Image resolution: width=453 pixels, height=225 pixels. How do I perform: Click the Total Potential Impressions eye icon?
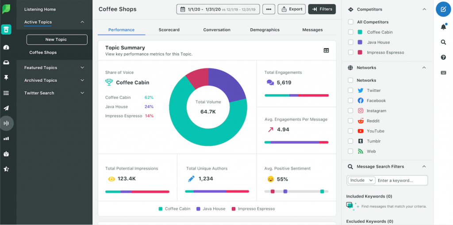[x=111, y=179]
